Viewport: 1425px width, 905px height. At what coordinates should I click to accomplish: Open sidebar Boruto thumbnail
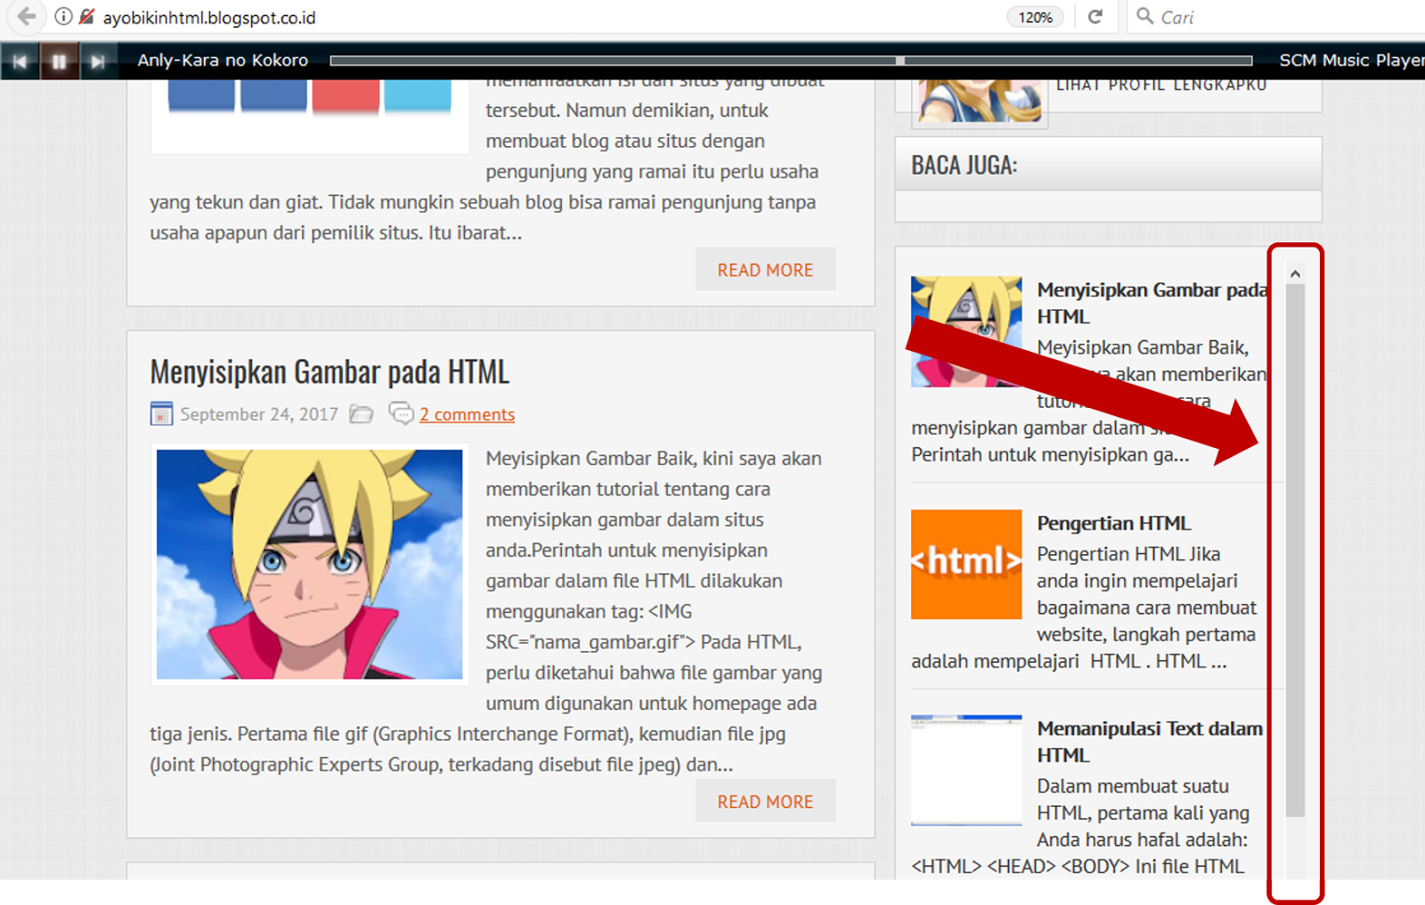pos(966,331)
